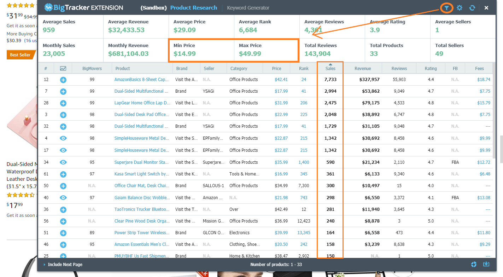503x277 pixels.
Task: Click rank link 1,400
Action: pyautogui.click(x=304, y=162)
